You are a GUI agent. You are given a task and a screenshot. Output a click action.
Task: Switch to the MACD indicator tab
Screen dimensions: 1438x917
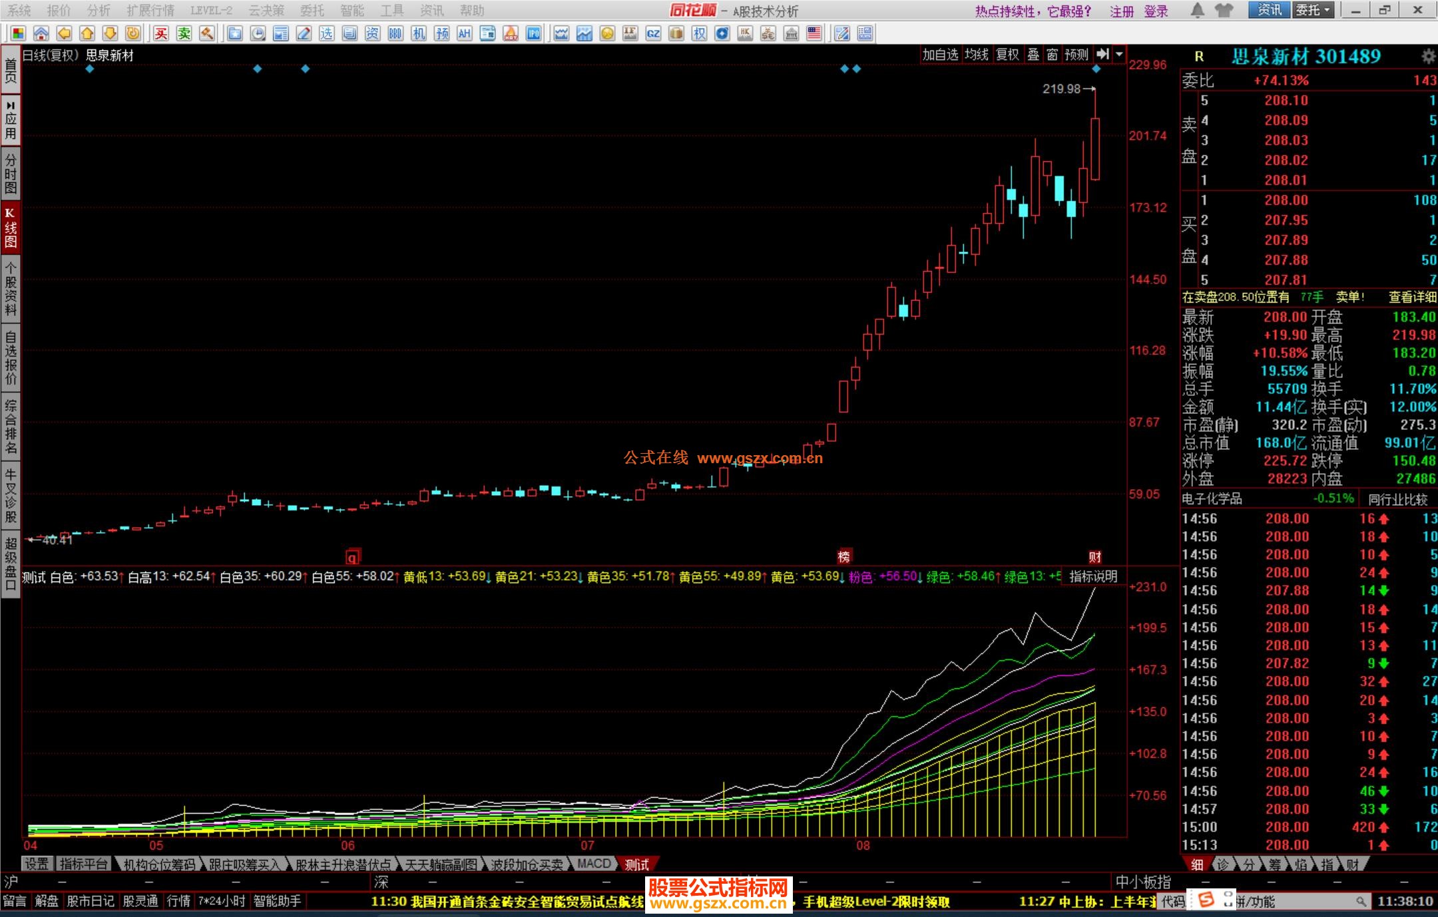(593, 864)
